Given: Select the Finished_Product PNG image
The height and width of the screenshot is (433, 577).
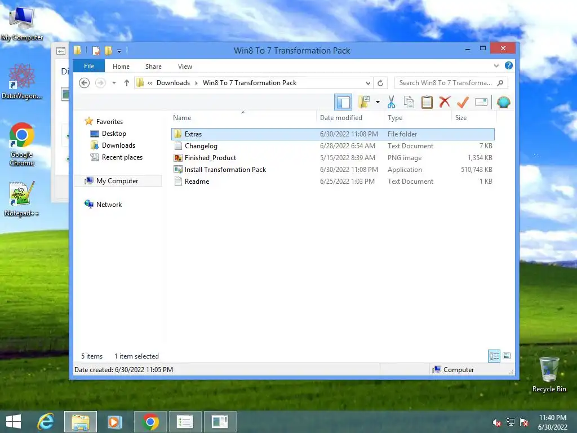Looking at the screenshot, I should (x=332, y=158).
